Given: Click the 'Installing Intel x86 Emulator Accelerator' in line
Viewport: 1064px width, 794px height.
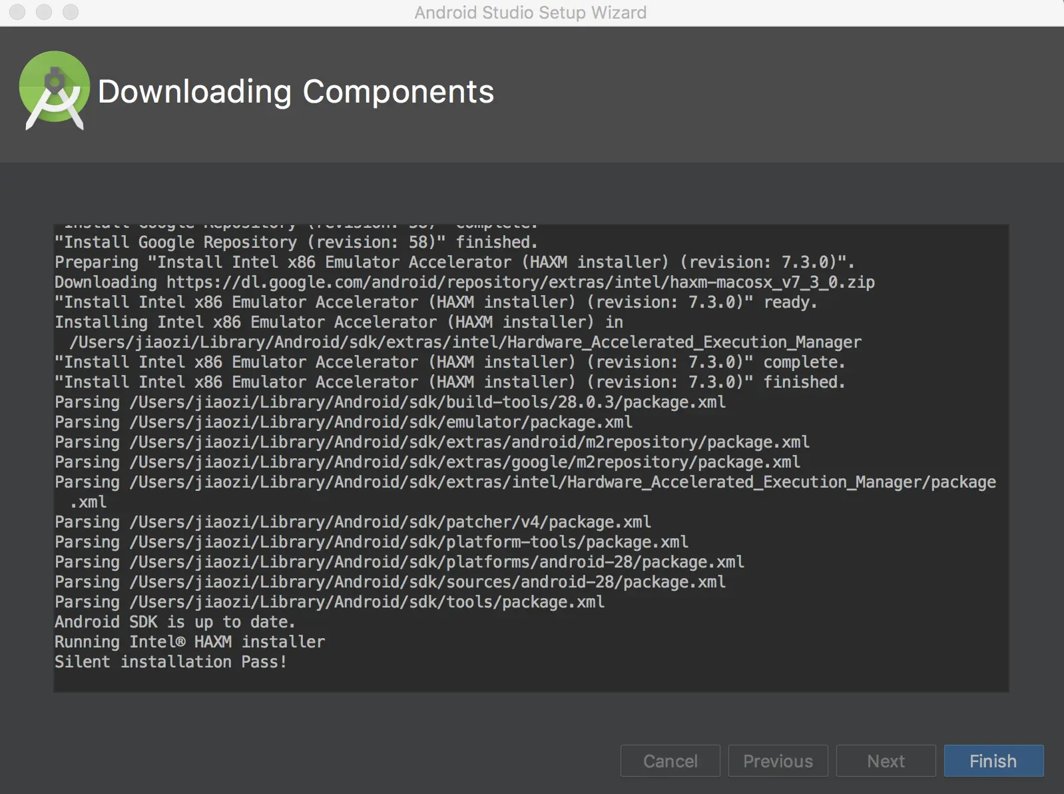Looking at the screenshot, I should click(339, 322).
